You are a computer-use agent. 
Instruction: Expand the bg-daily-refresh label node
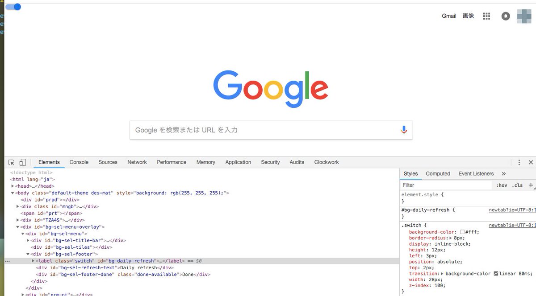[33, 261]
